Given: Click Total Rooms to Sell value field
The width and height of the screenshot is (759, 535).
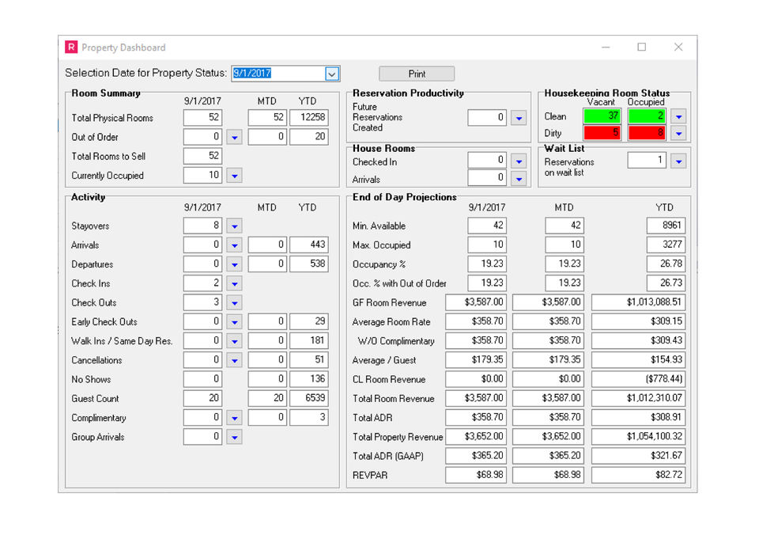Looking at the screenshot, I should point(202,156).
